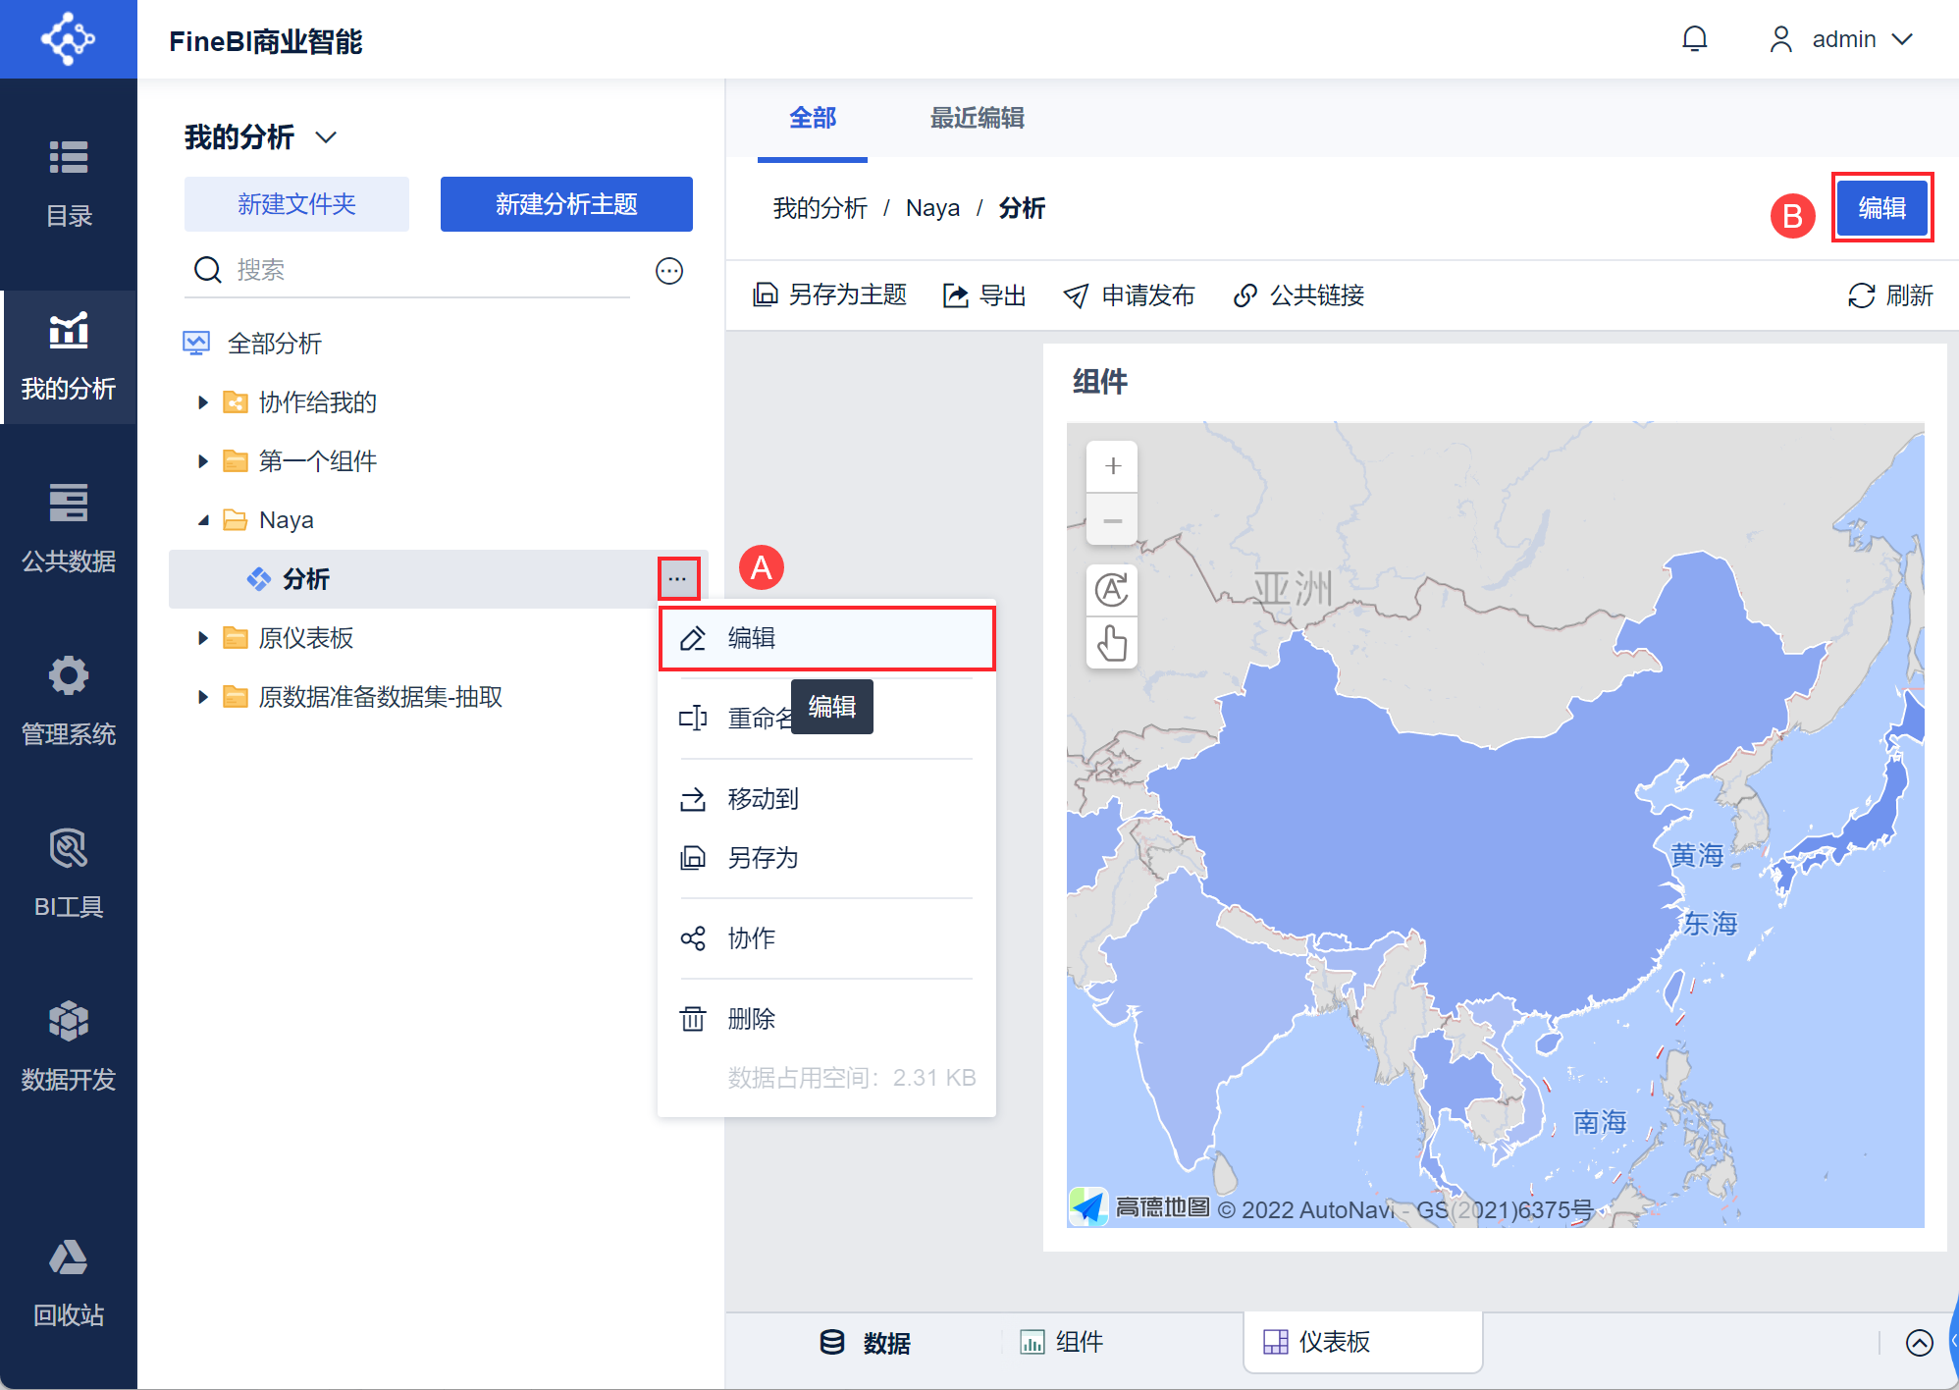
Task: Switch to the 最近编辑 tab
Action: coord(977,119)
